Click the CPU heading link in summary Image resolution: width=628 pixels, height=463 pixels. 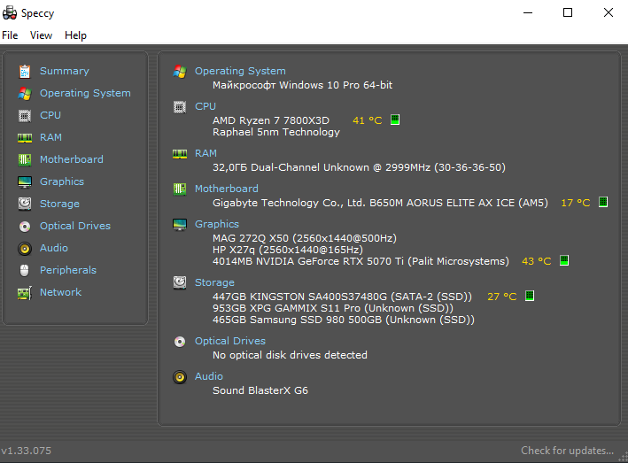click(x=205, y=106)
